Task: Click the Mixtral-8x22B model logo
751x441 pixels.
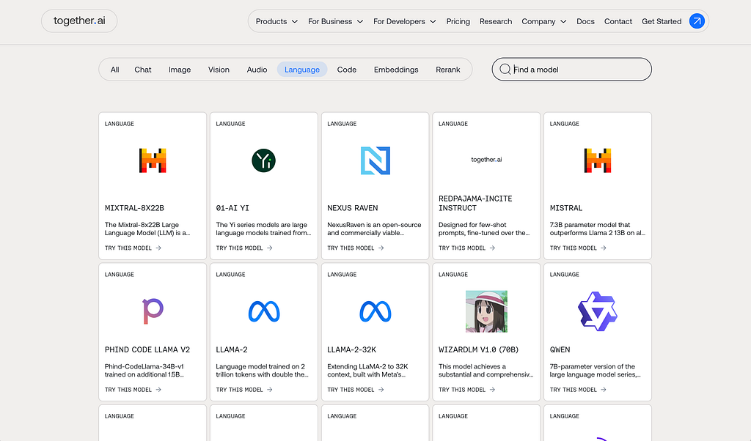Action: 153,160
